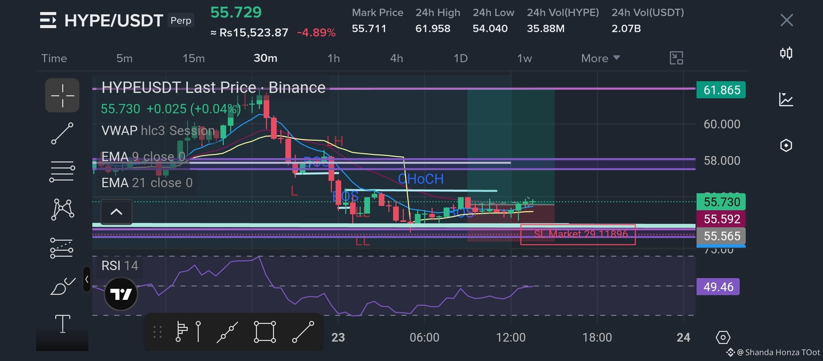Open the candlestick chart type icon

click(786, 53)
